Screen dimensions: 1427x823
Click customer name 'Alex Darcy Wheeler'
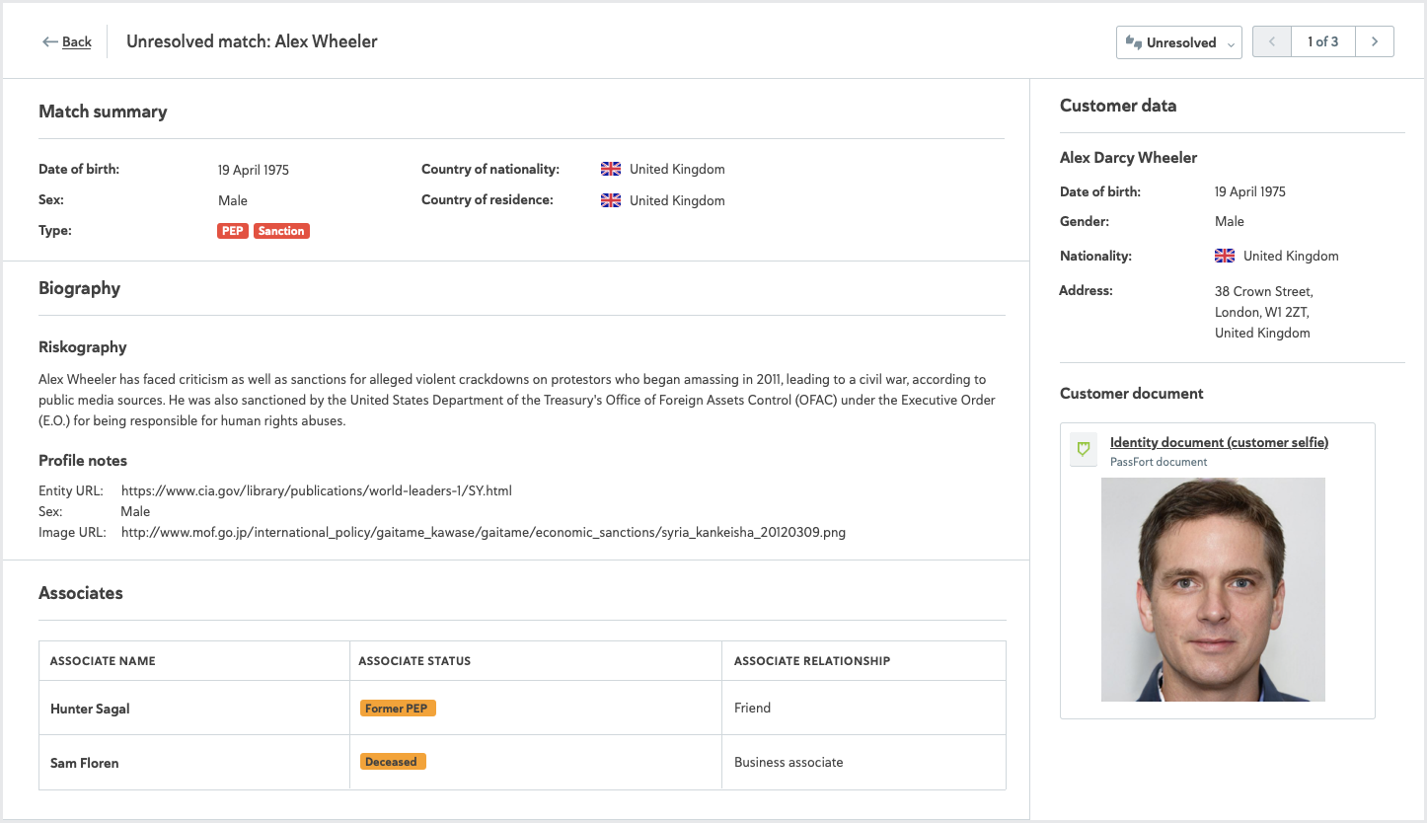[x=1128, y=157]
